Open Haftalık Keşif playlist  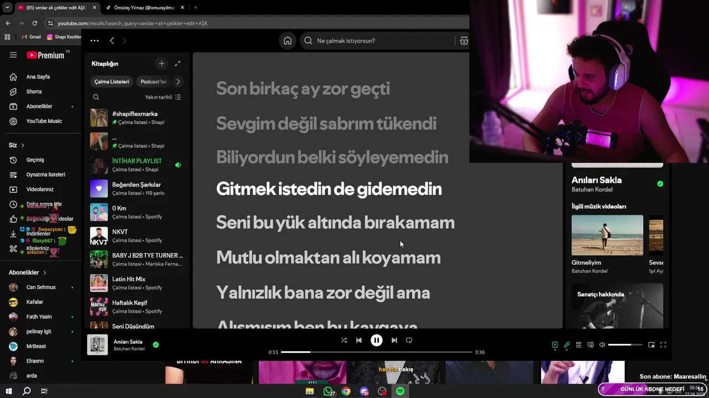(137, 307)
